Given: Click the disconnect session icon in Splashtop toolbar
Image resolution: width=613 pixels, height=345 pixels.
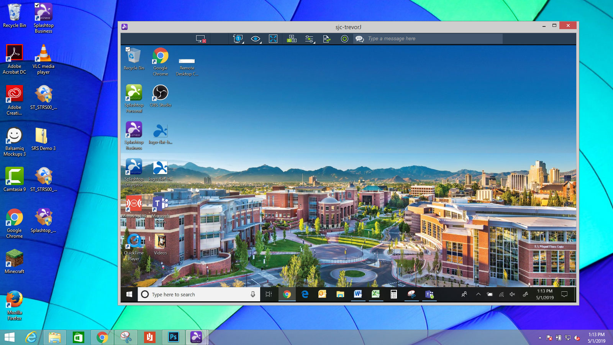Looking at the screenshot, I should click(x=201, y=39).
